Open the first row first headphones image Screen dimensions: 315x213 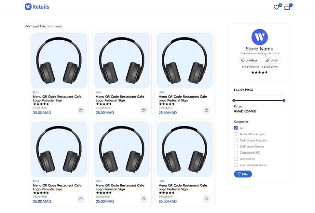click(59, 60)
